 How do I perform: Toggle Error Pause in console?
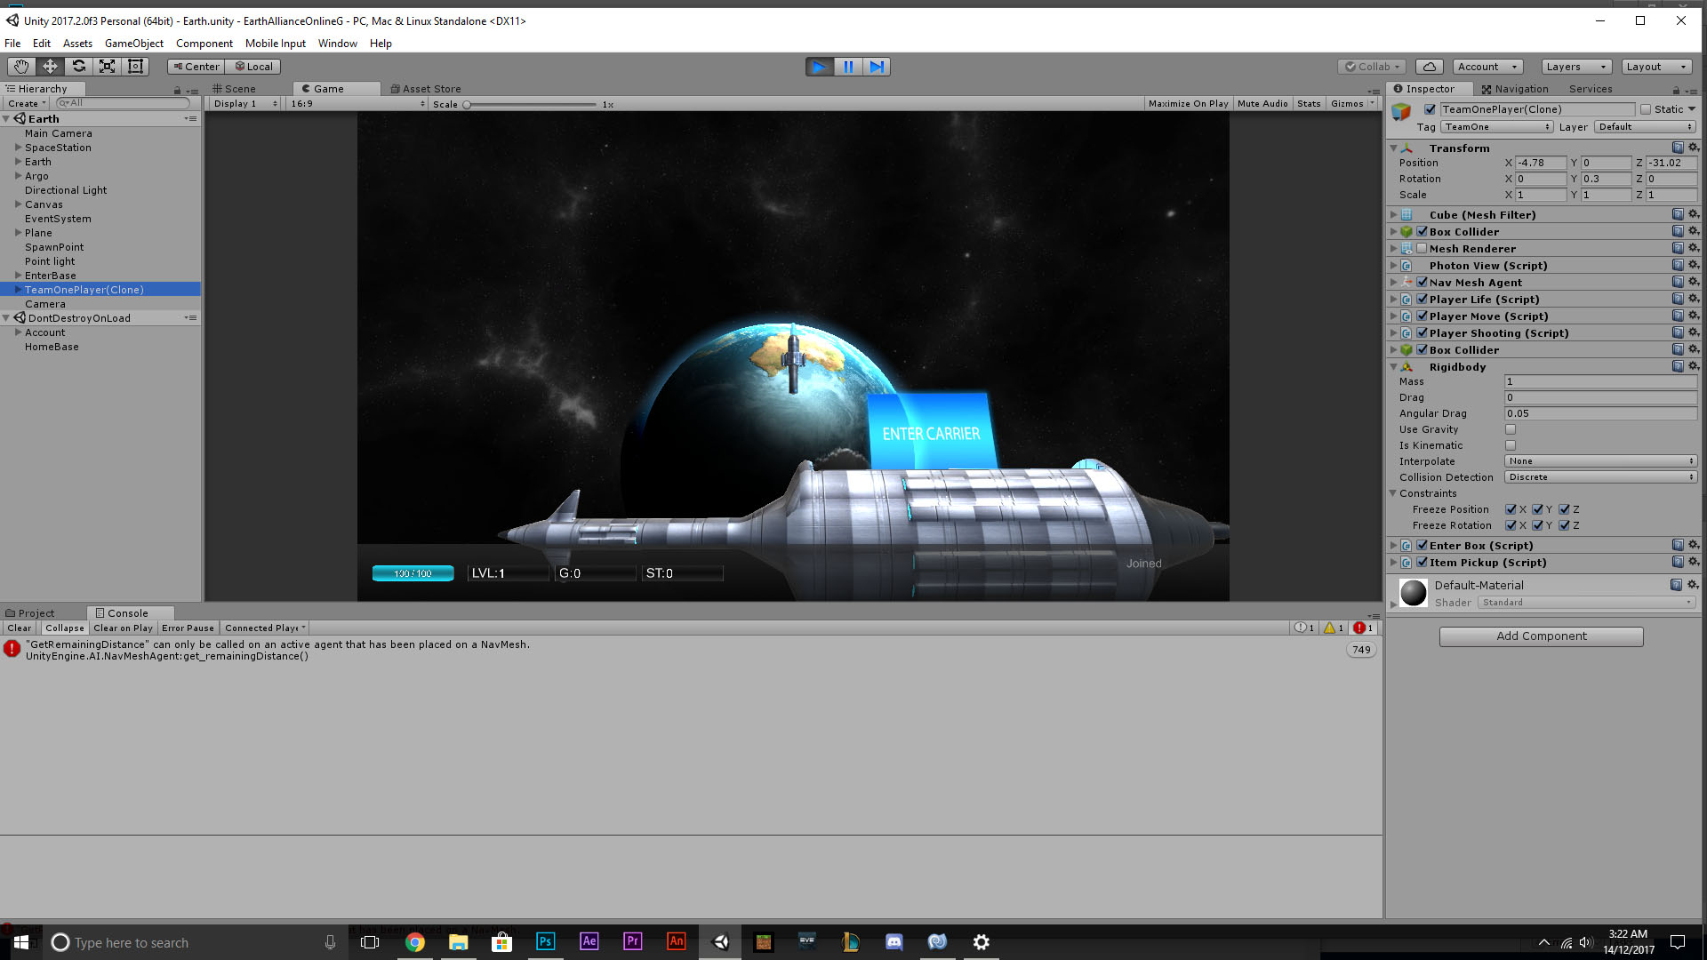pos(188,628)
